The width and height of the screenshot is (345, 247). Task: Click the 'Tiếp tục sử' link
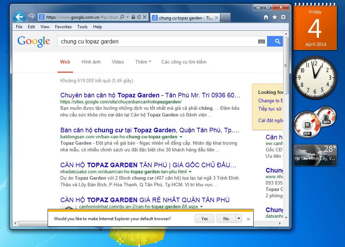point(270,109)
